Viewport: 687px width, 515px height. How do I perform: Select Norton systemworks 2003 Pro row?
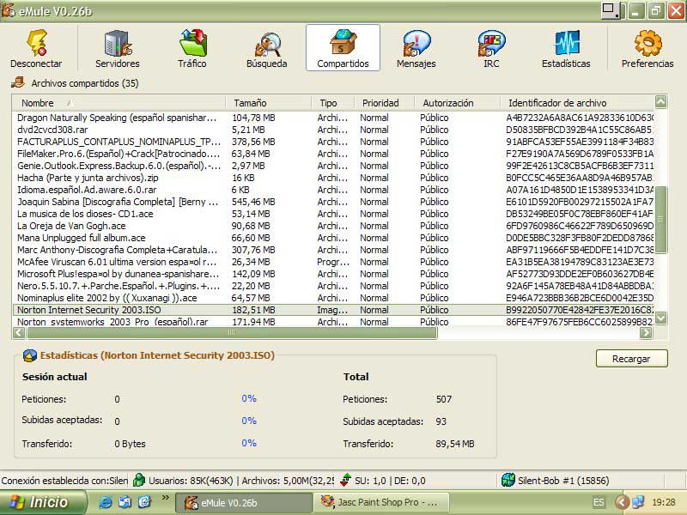click(x=333, y=321)
